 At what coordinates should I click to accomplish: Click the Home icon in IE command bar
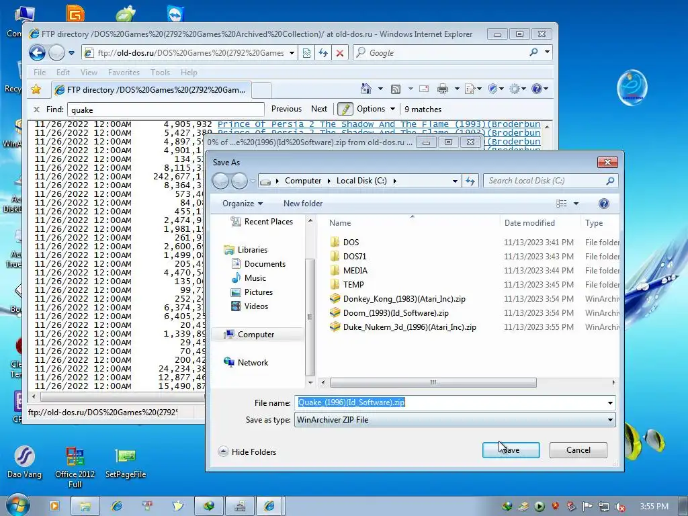[x=366, y=89]
